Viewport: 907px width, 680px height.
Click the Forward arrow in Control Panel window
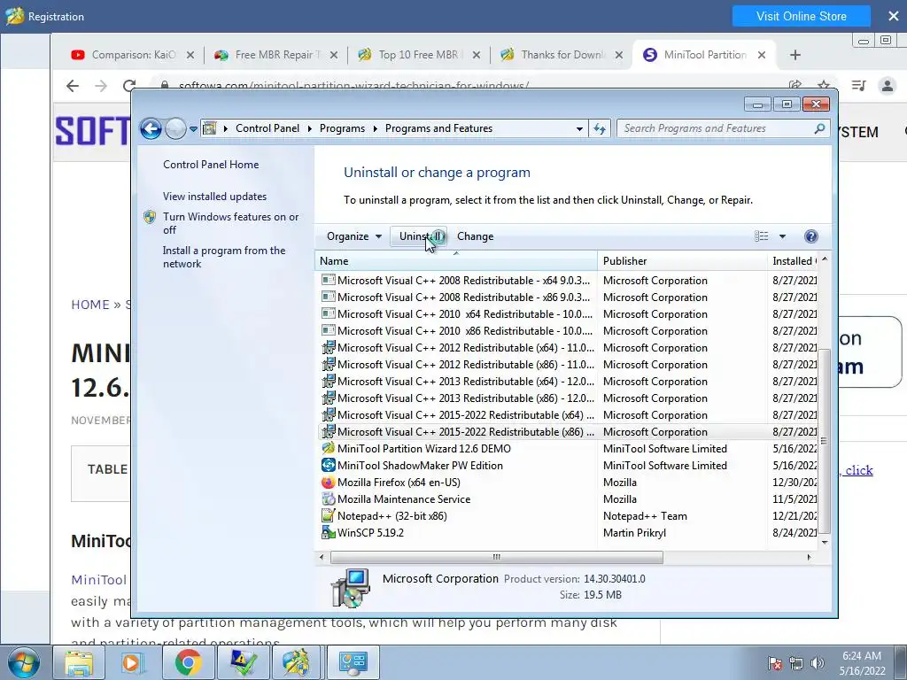point(175,128)
